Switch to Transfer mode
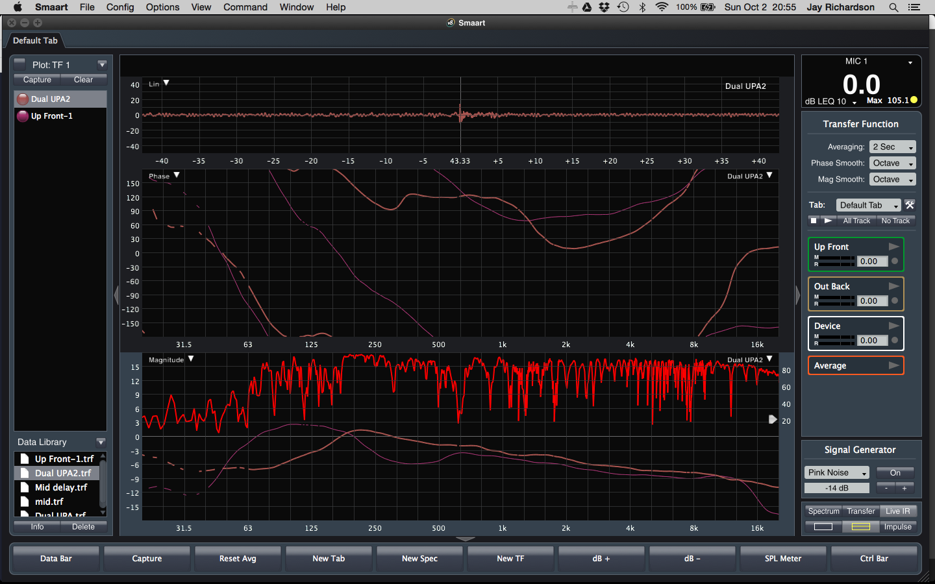The height and width of the screenshot is (584, 935). point(861,511)
